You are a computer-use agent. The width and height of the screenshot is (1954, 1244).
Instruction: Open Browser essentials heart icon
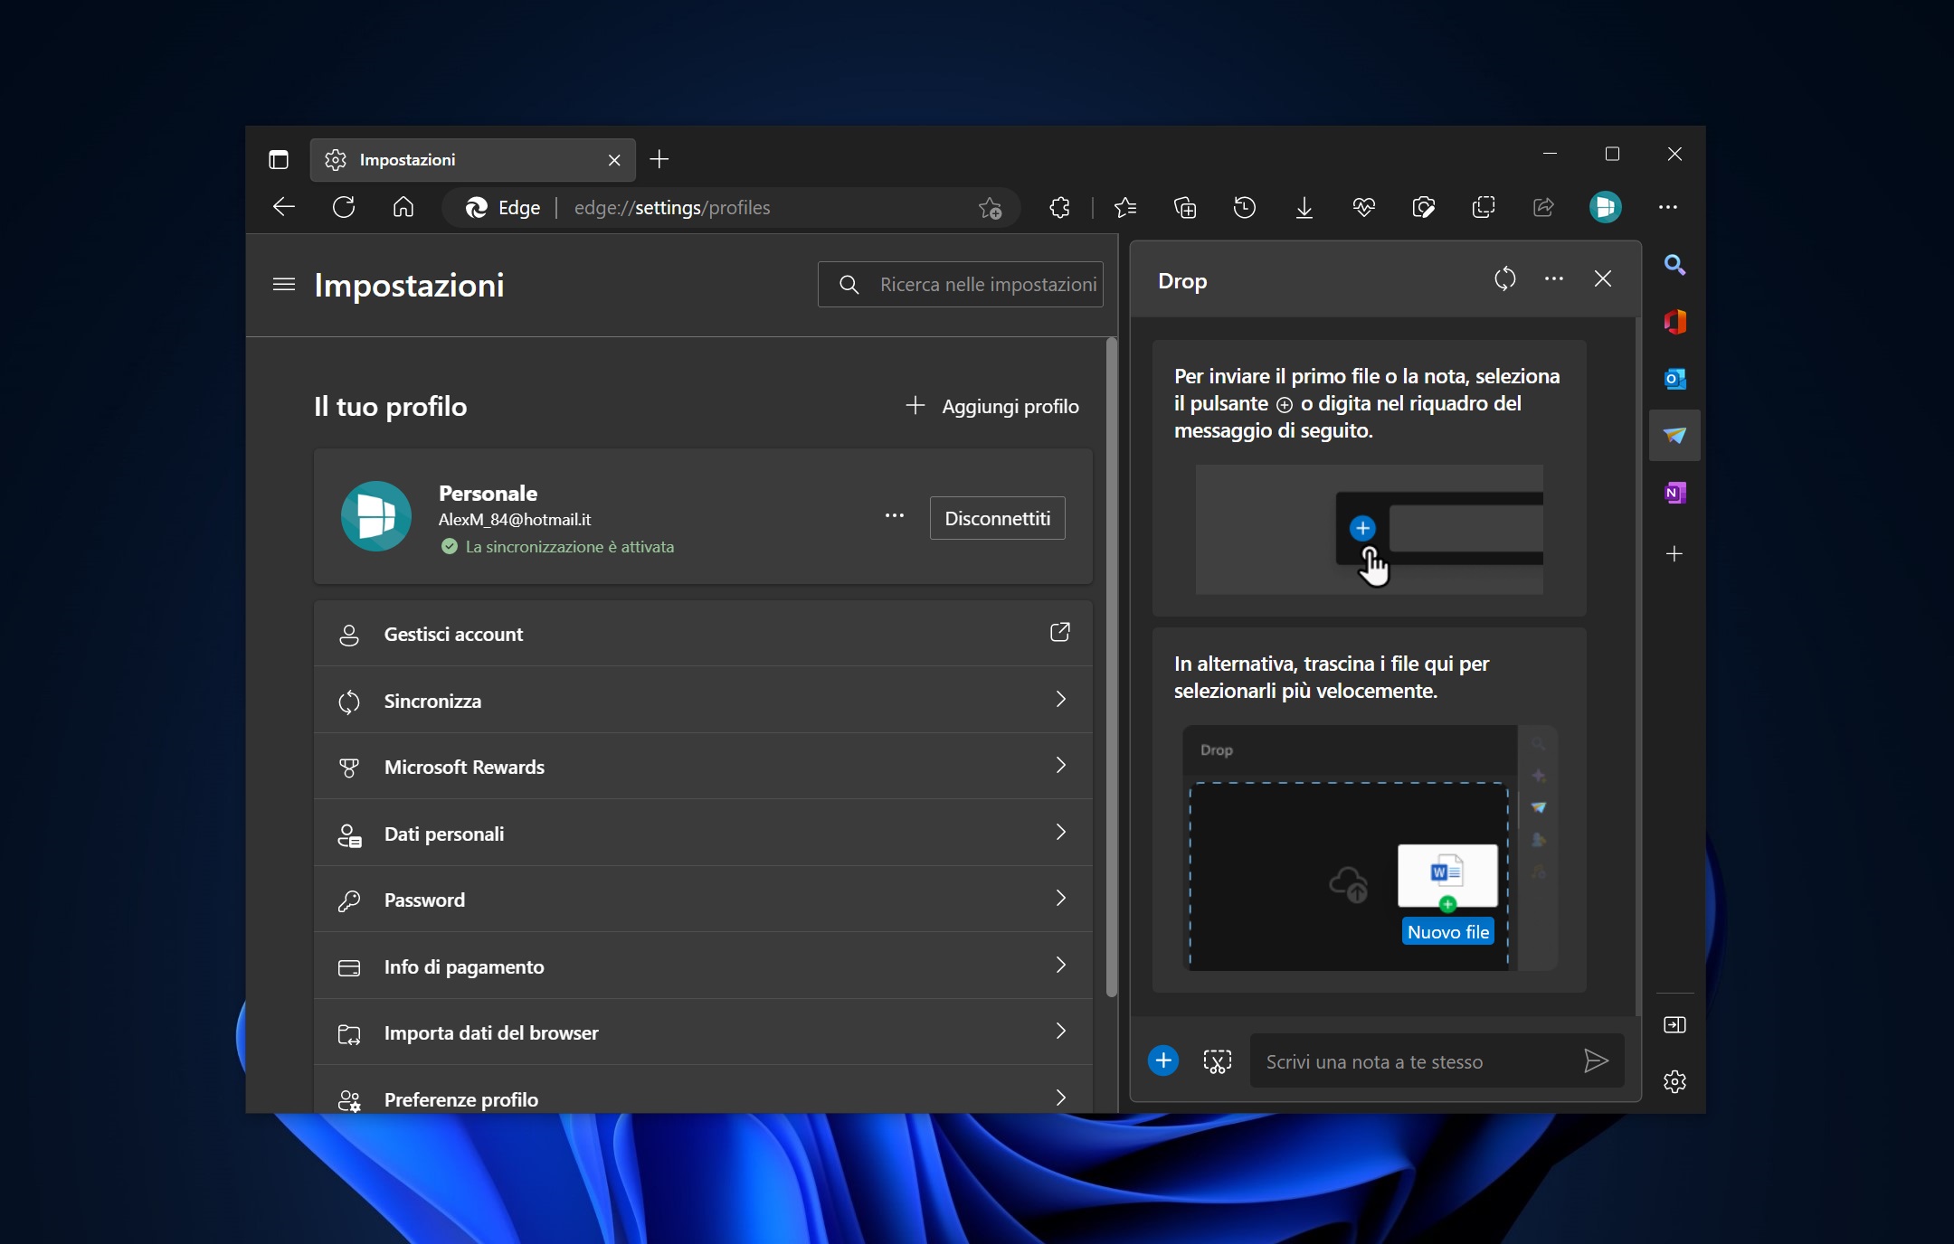pos(1364,208)
